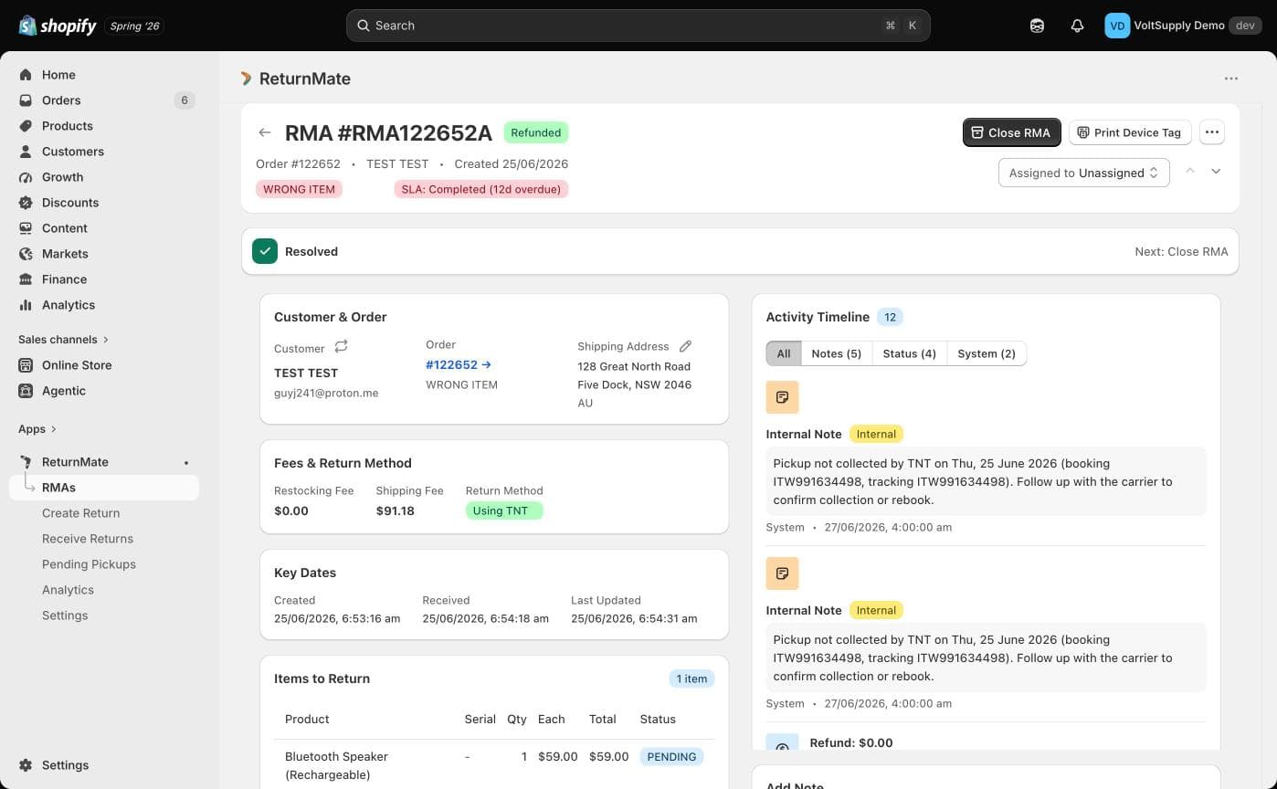Open the Customers person icon
This screenshot has height=789, width=1277.
26,152
